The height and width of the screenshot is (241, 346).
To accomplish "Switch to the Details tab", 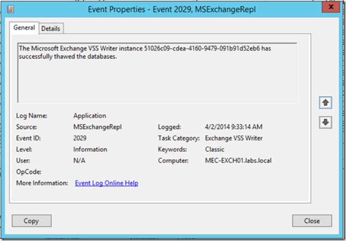I will (51, 28).
